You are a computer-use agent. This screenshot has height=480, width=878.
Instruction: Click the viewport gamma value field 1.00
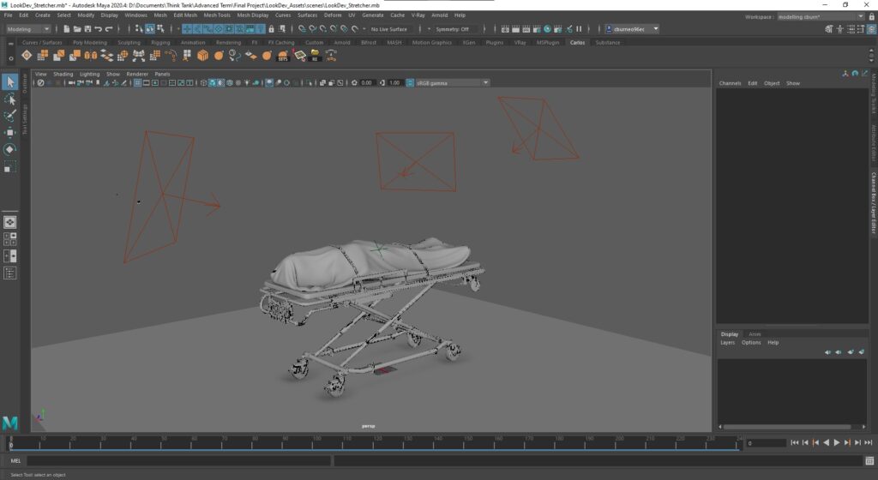(394, 83)
